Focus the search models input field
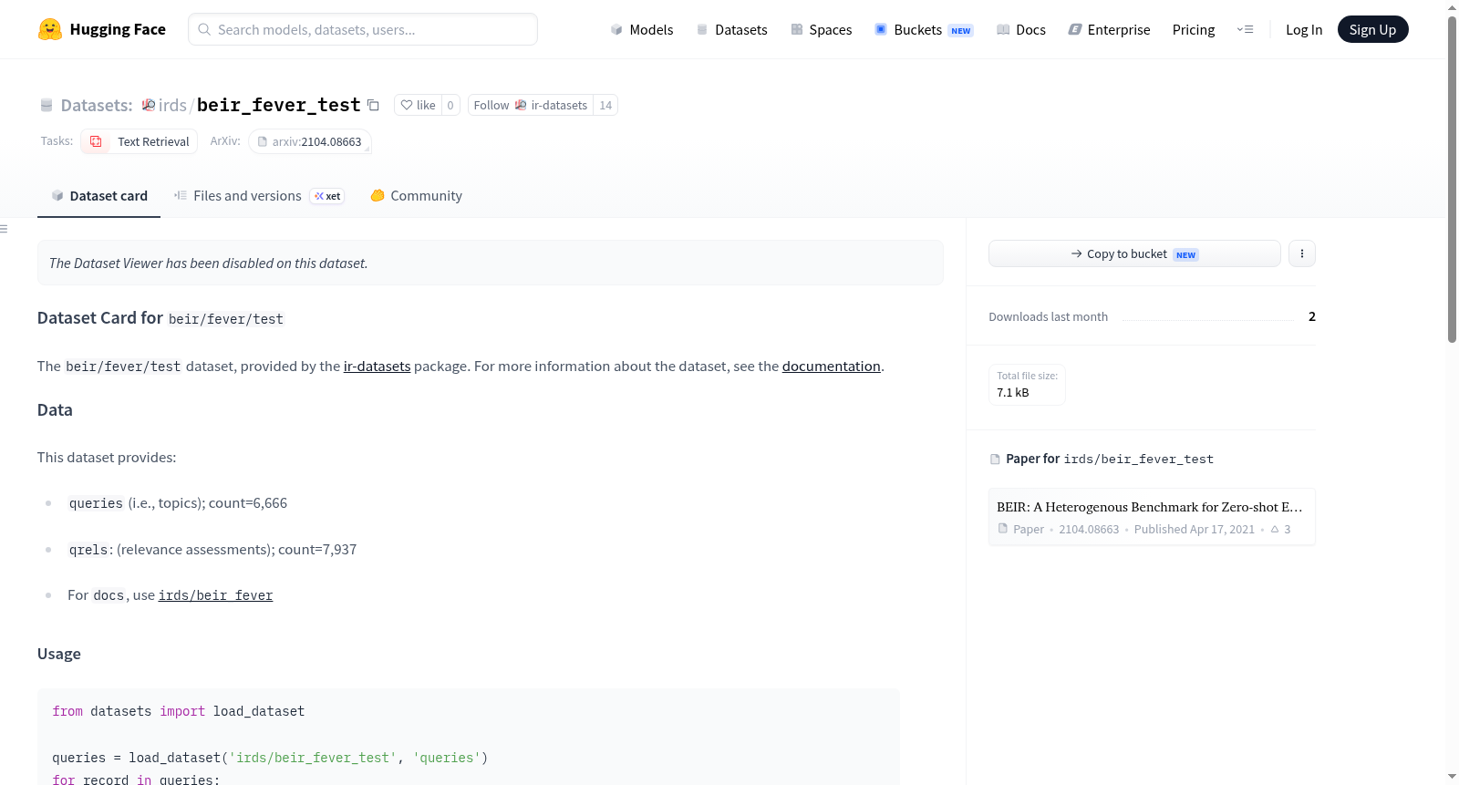The image size is (1459, 785). pyautogui.click(x=363, y=29)
